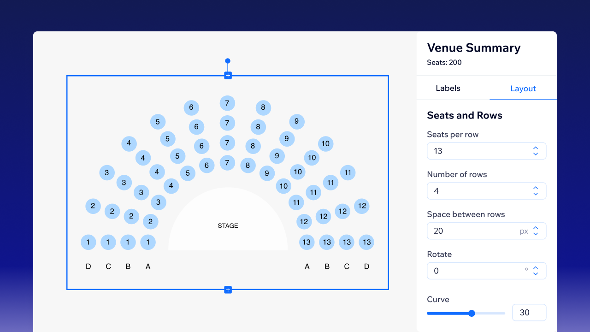The image size is (590, 332).
Task: Select the leftmost row label D
Action: [88, 266]
